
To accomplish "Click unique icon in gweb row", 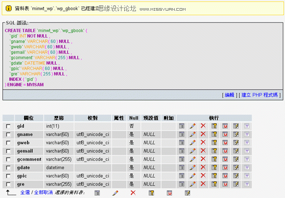I will pos(225,143).
